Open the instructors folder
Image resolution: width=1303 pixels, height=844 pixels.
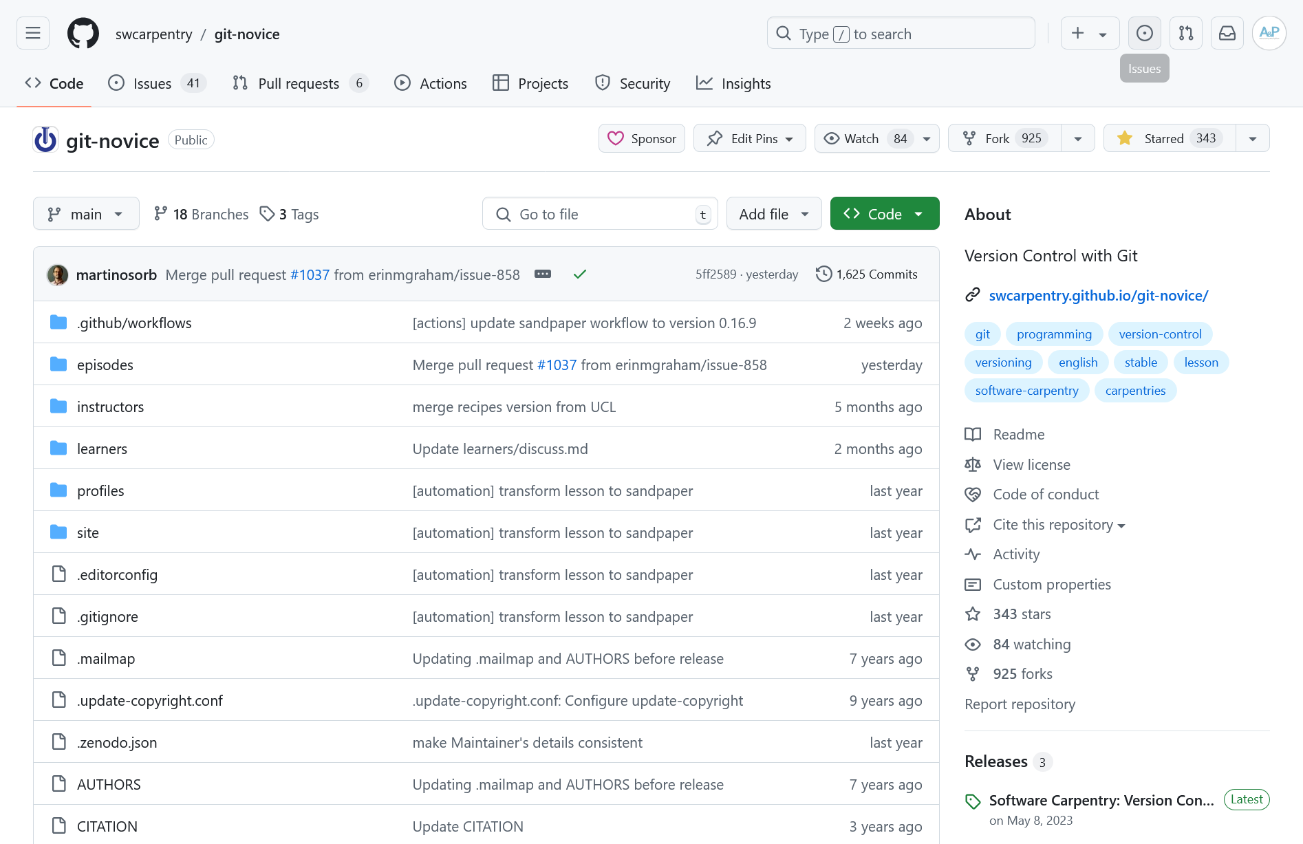[111, 407]
